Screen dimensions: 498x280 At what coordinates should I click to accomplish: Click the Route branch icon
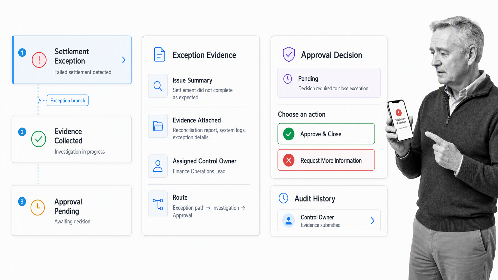158,204
